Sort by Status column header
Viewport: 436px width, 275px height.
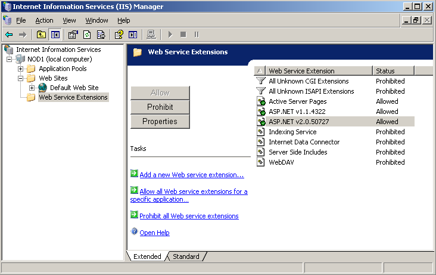[394, 71]
